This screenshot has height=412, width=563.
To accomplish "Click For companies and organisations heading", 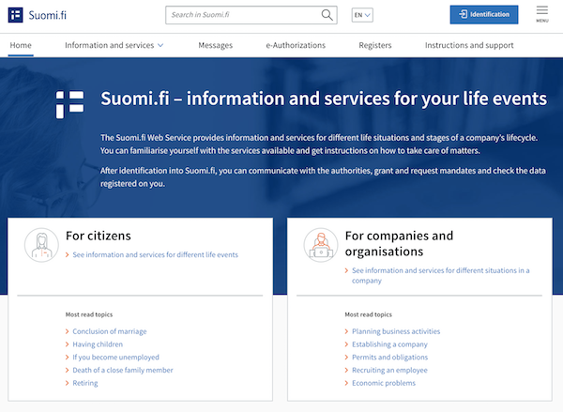I will tap(399, 243).
